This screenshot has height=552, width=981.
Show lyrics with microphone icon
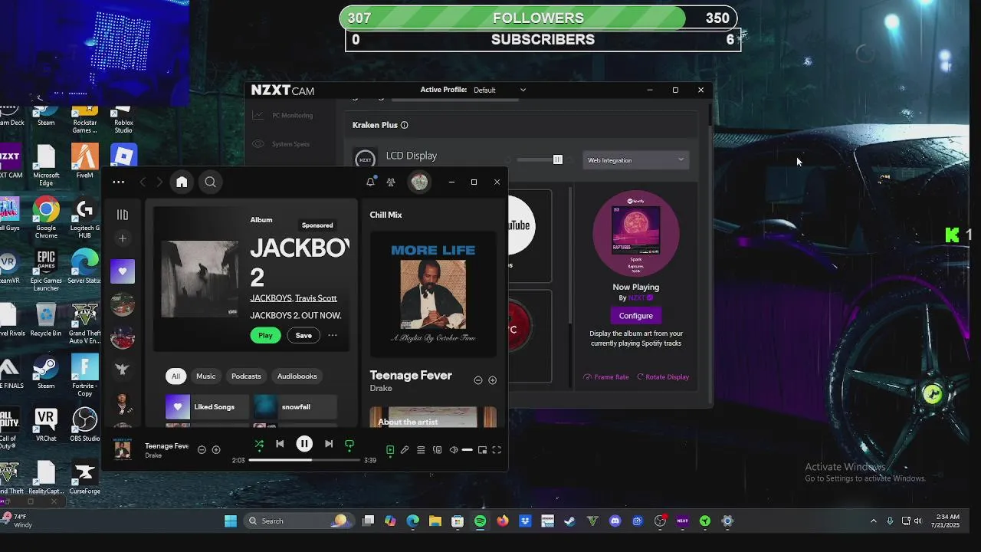point(405,450)
